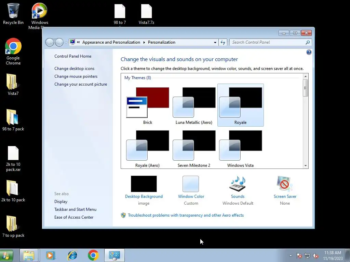350x262 pixels.
Task: Open the Start menu orb
Action: (6, 255)
